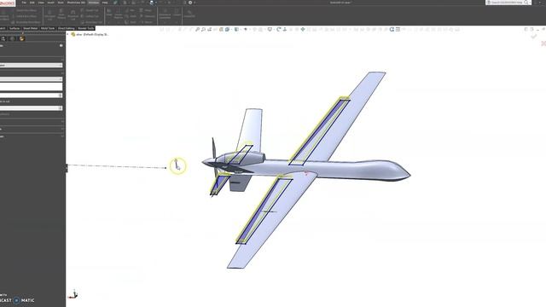
Task: Open the Window menu
Action: 93,3
